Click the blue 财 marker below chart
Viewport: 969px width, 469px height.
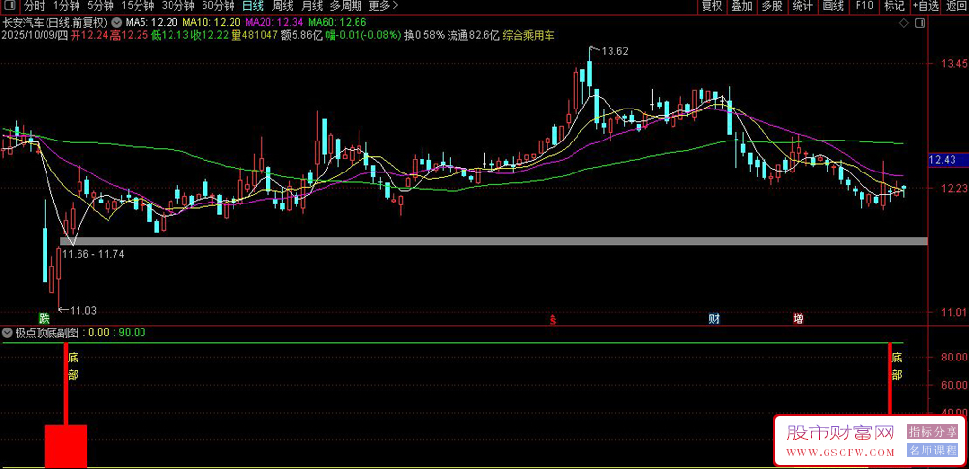point(714,319)
